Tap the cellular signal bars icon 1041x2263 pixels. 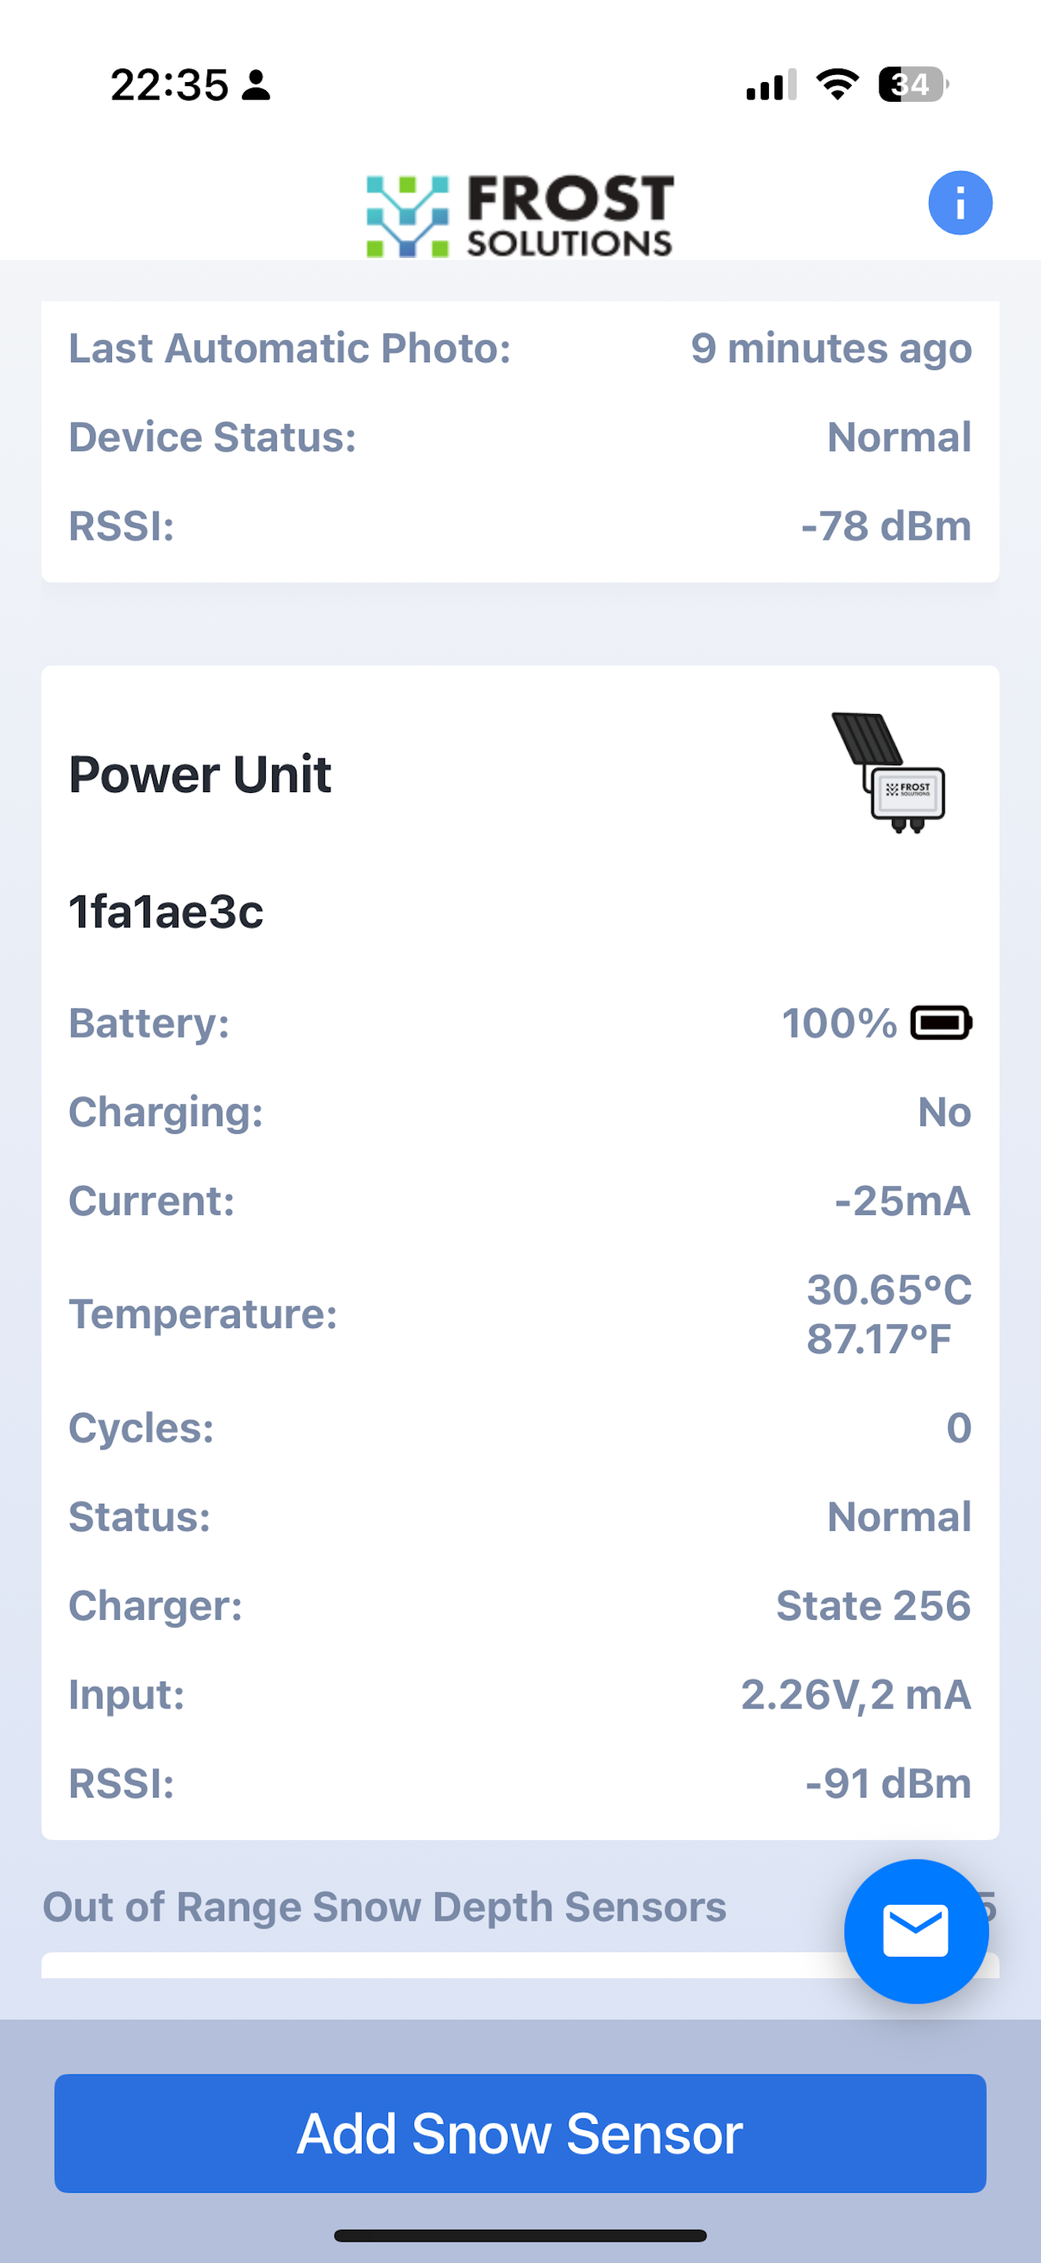point(770,84)
